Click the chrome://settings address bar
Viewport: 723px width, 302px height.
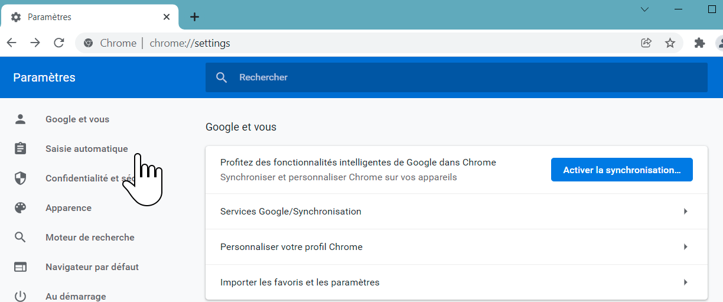(x=354, y=43)
